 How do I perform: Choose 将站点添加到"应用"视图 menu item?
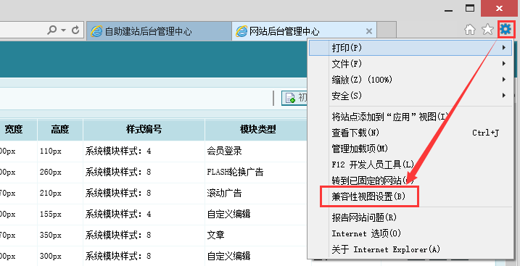(410, 117)
